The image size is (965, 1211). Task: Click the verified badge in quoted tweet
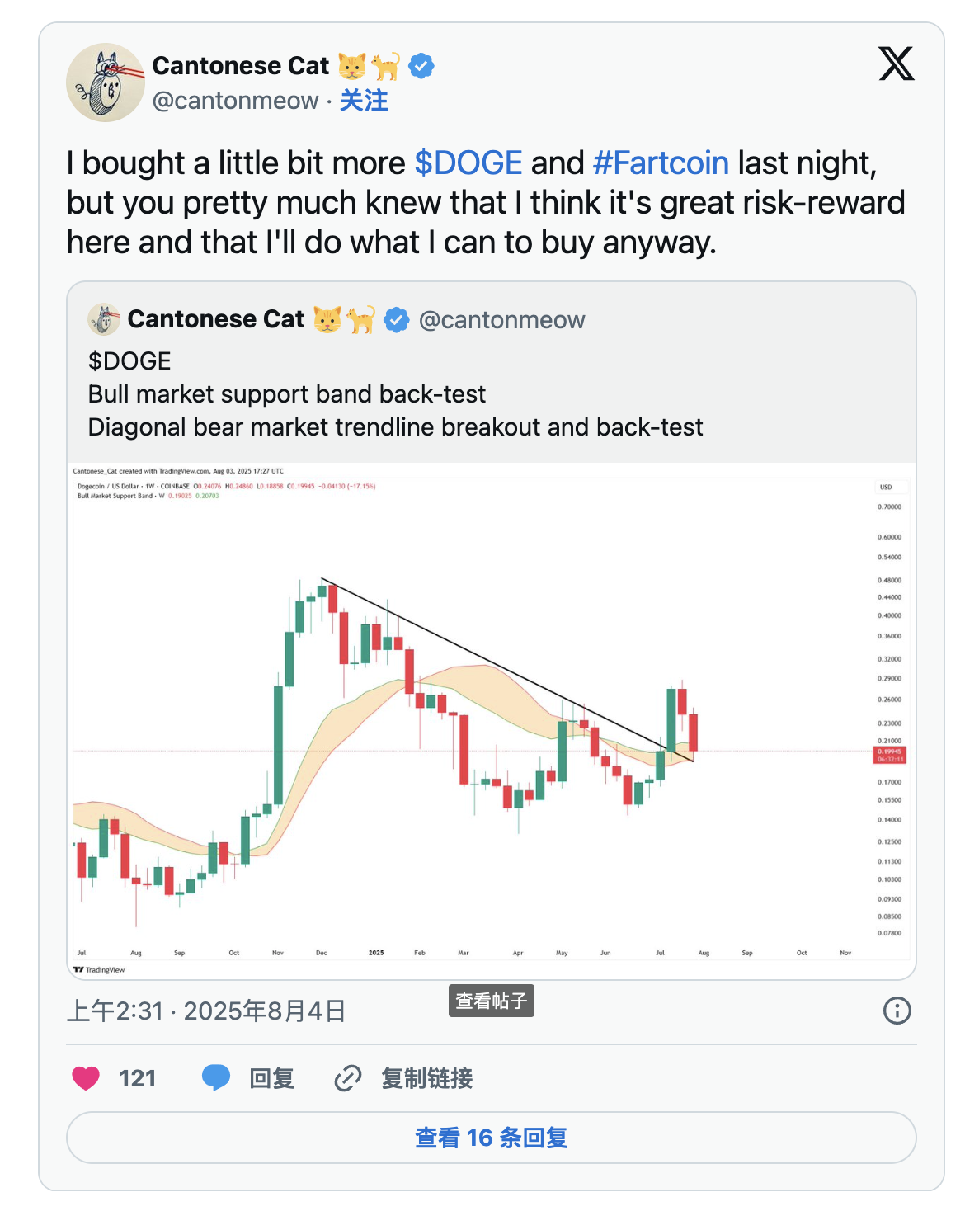tap(397, 319)
